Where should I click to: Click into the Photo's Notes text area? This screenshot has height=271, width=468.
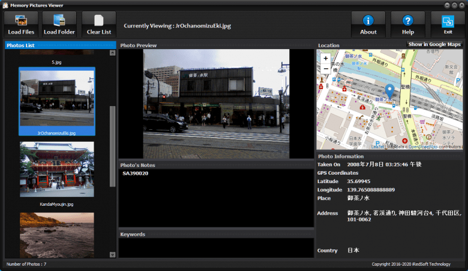217,198
